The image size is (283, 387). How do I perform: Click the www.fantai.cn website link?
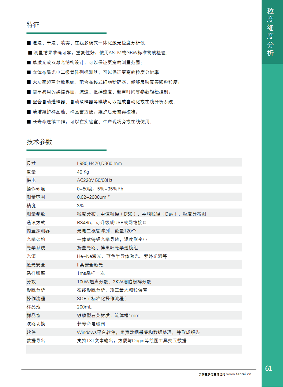coord(239,374)
